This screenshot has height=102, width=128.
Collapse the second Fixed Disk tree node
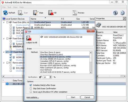pyautogui.click(x=4, y=39)
